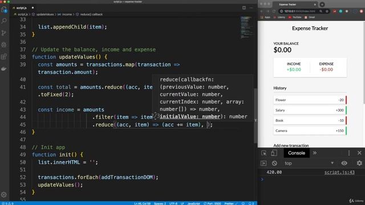Select the Console tab in DevTools
365x205 pixels.
pos(297,153)
